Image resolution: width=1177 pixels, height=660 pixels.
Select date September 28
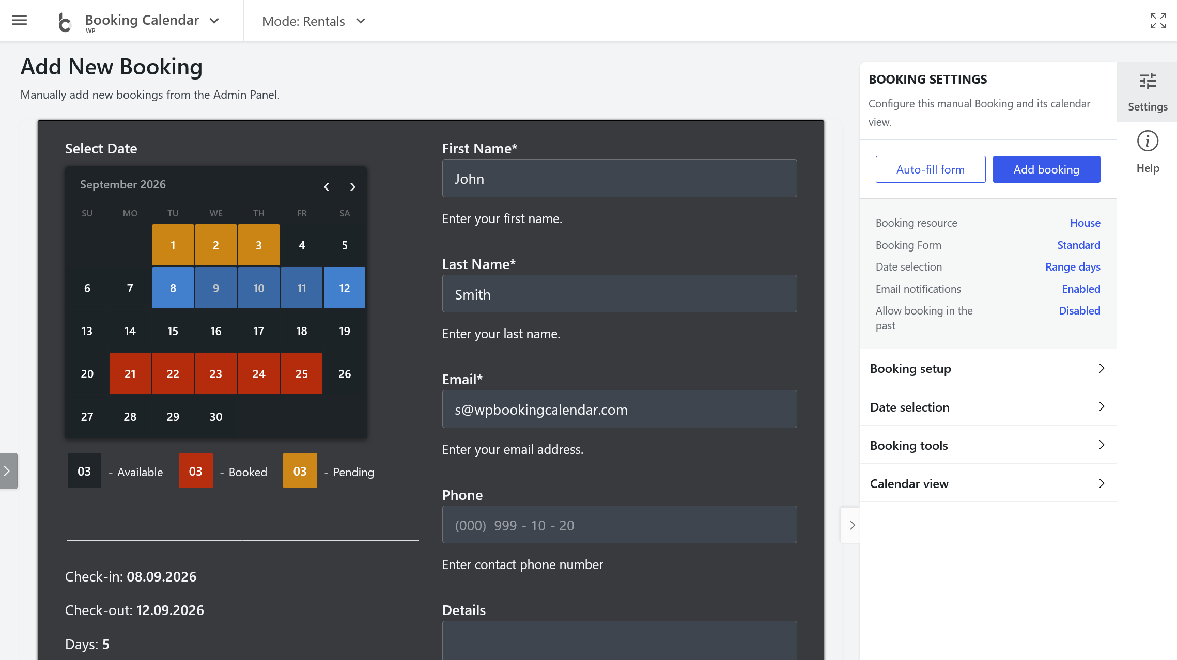click(130, 416)
